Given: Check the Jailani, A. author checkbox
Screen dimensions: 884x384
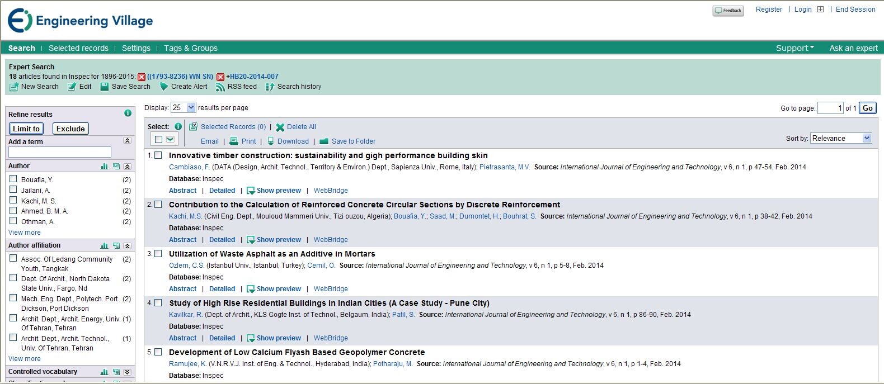Looking at the screenshot, I should (13, 189).
